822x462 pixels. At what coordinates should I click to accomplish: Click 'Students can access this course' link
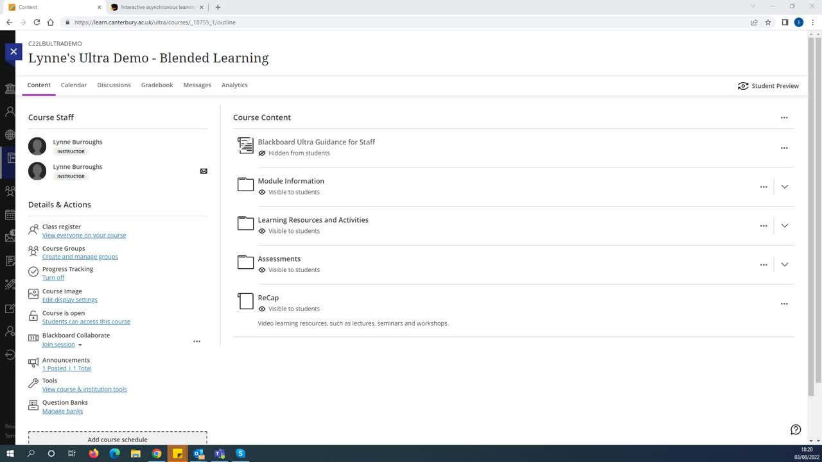tap(86, 321)
